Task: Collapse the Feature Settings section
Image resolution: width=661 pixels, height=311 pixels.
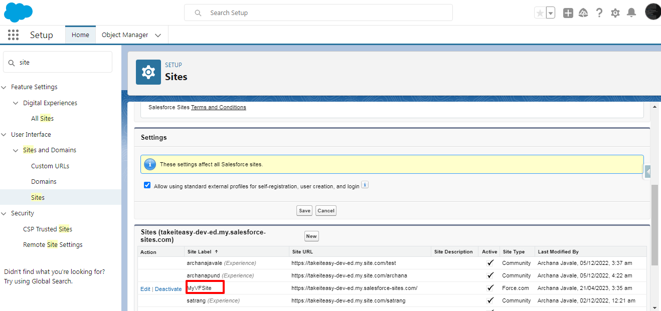Action: coord(4,87)
